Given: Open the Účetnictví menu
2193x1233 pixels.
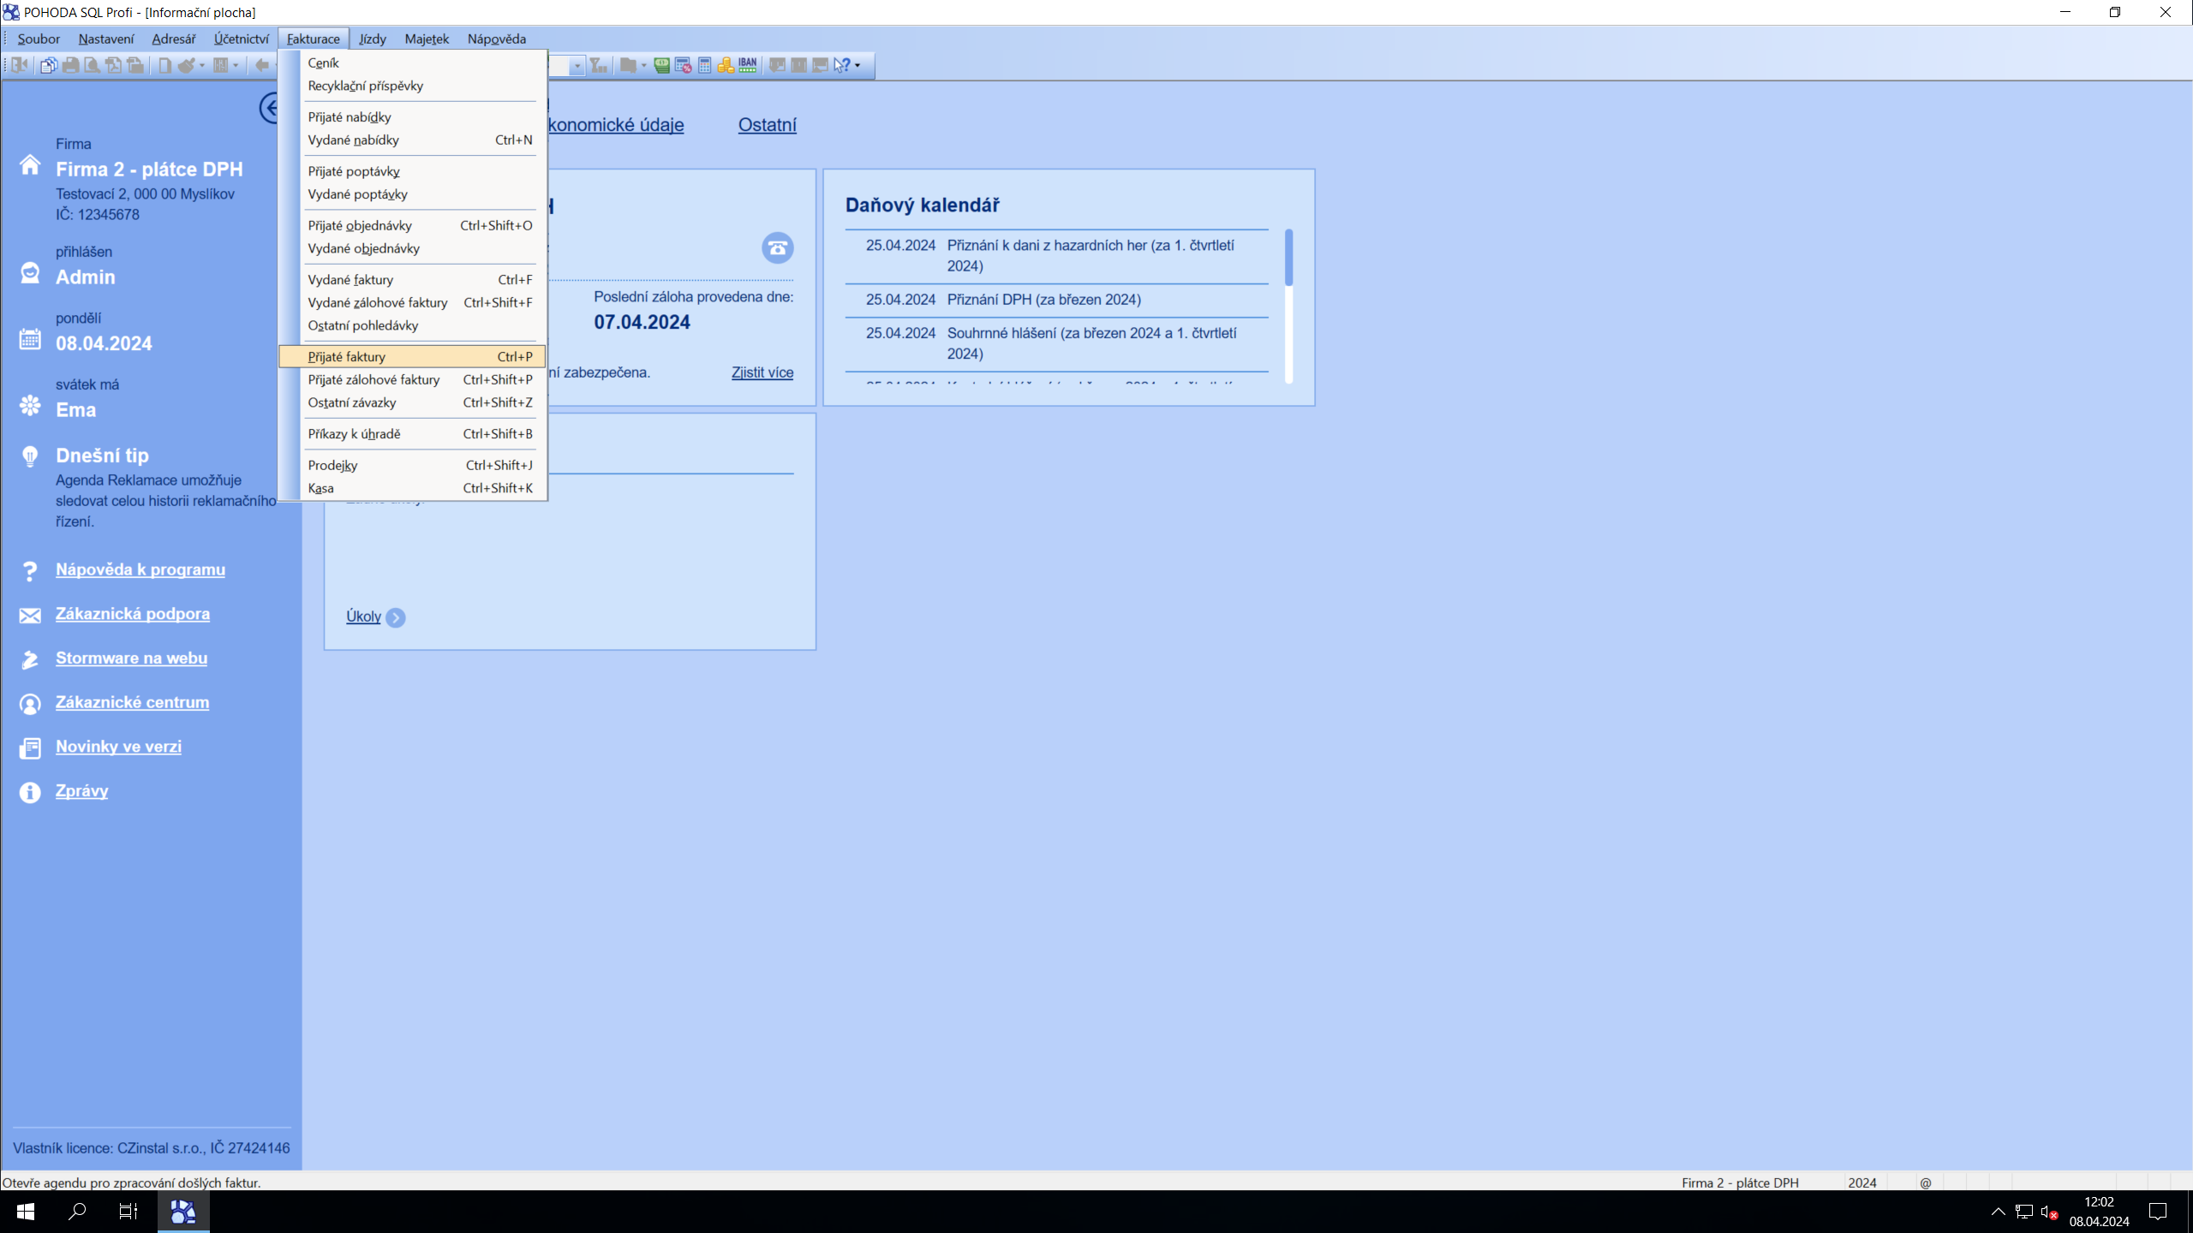Looking at the screenshot, I should click(x=241, y=39).
